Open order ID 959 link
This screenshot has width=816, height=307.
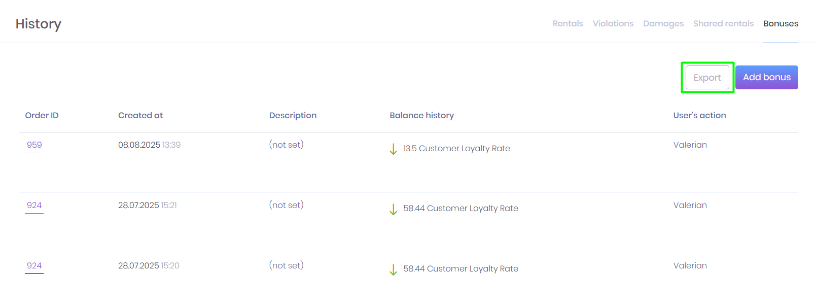[34, 145]
